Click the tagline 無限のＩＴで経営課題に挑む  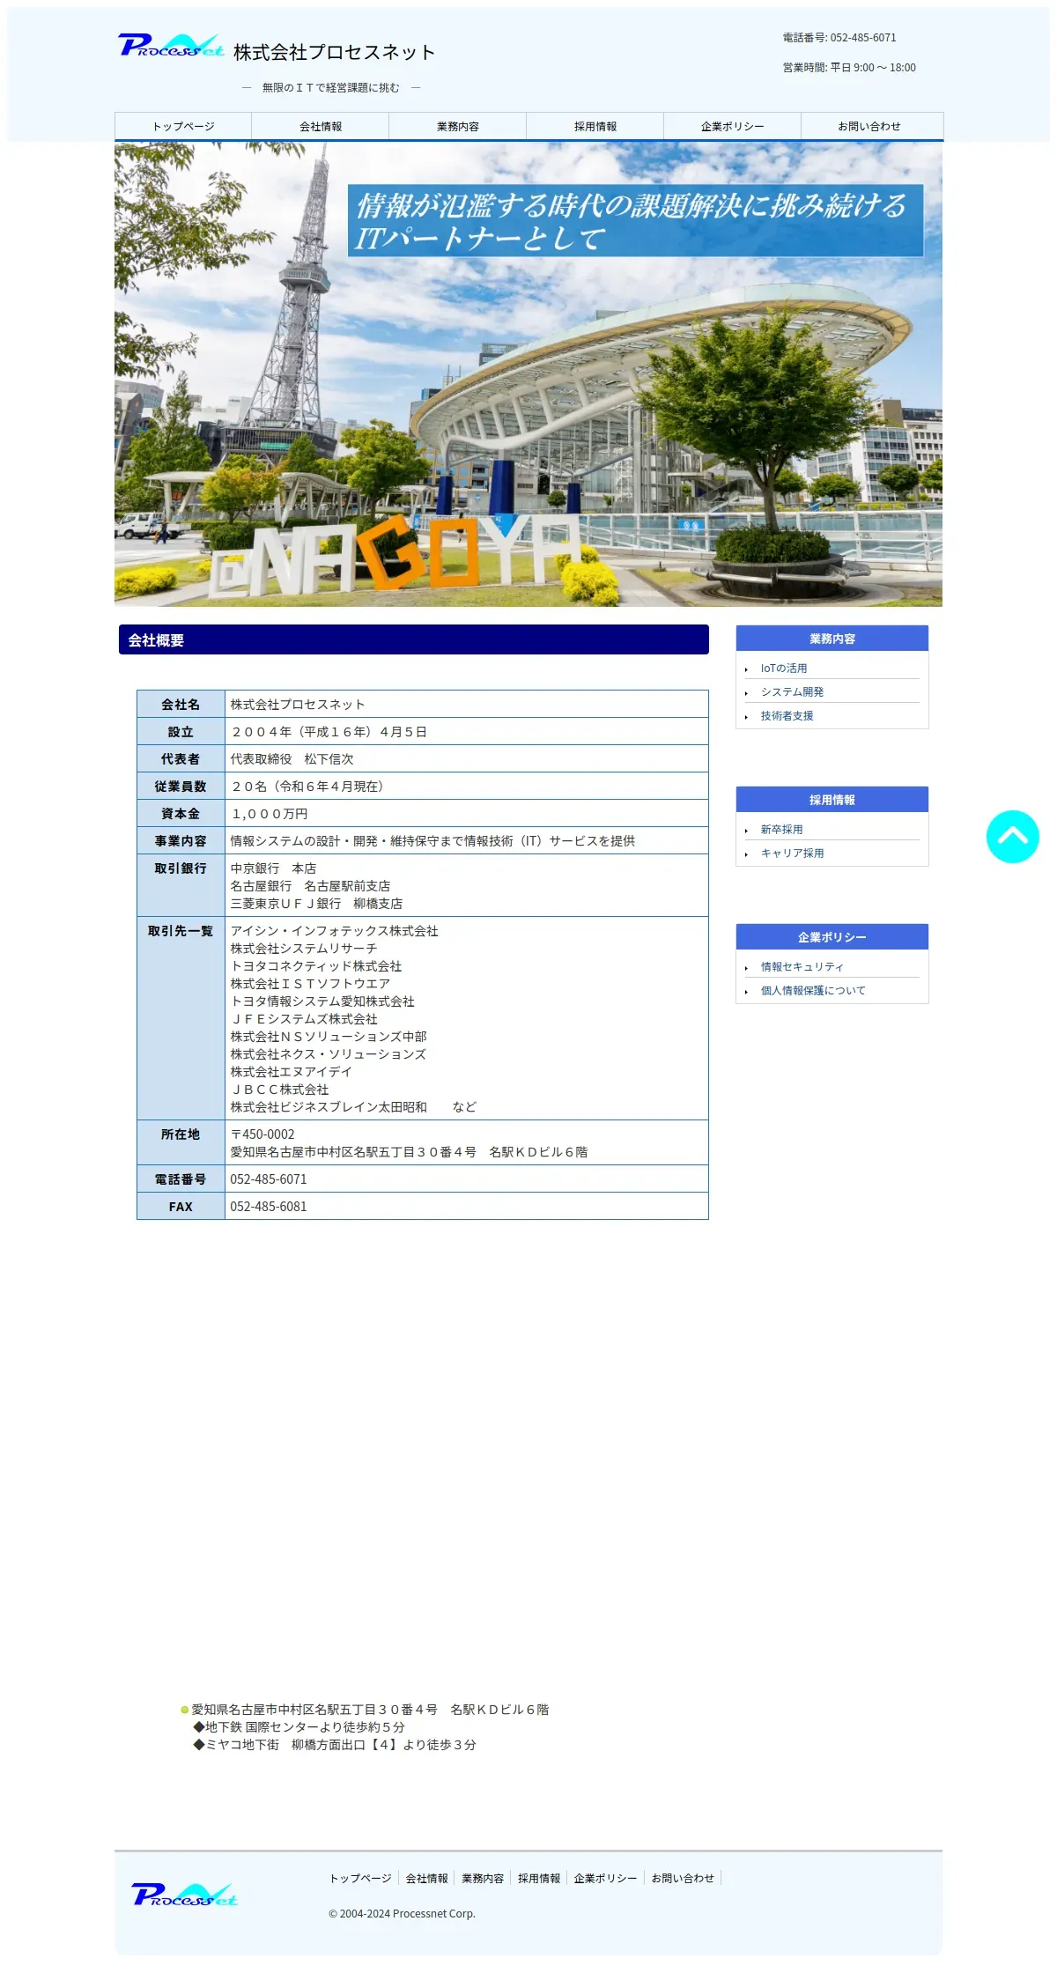pos(331,88)
